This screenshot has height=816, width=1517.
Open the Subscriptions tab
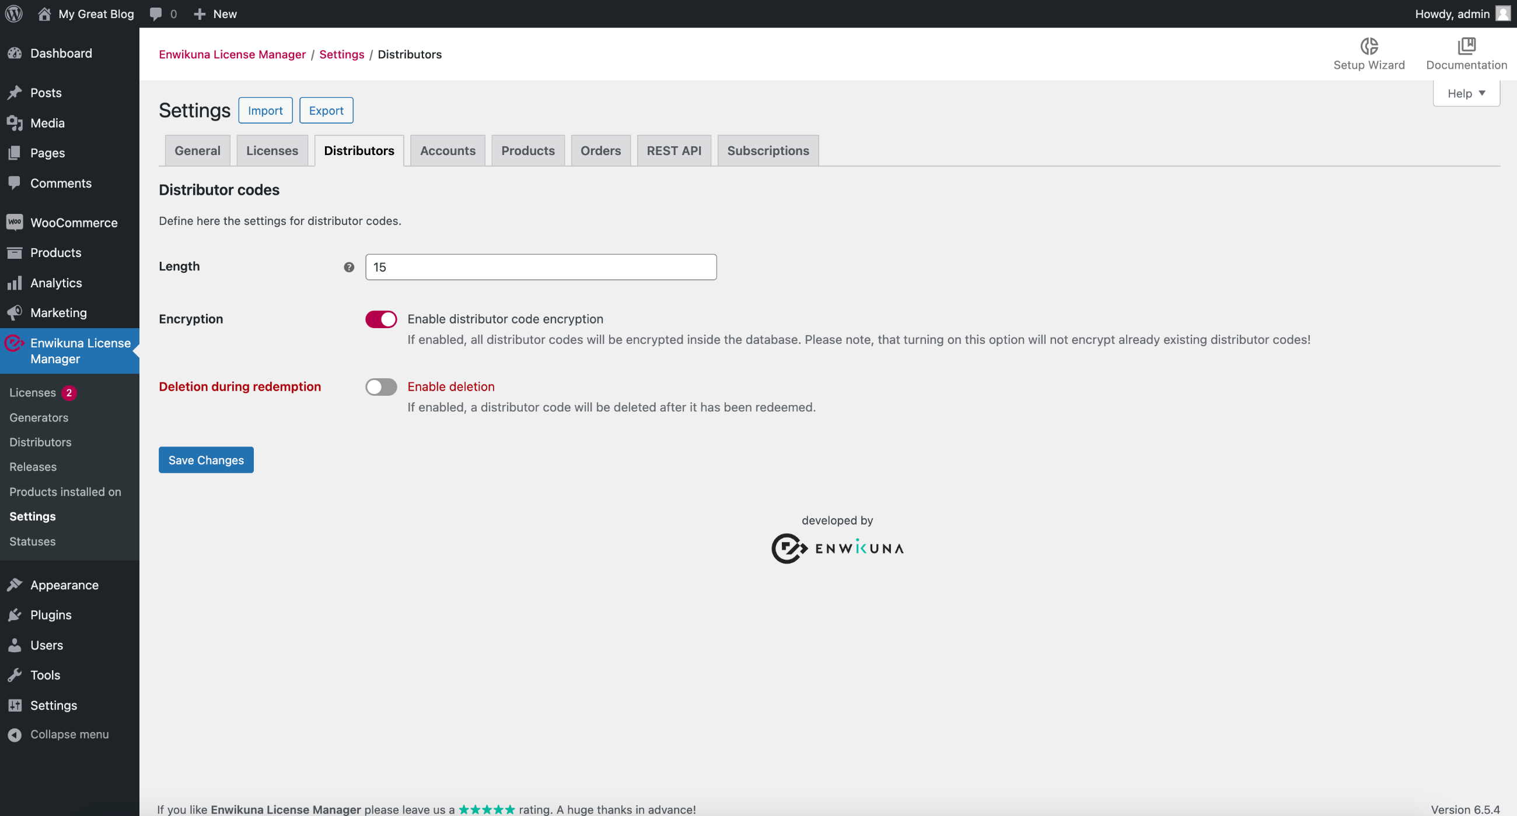(768, 150)
